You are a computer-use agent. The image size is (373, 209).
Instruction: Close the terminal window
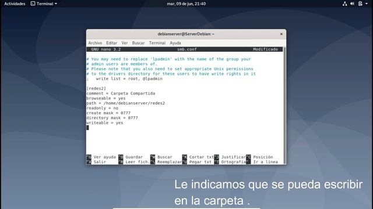[x=281, y=34]
